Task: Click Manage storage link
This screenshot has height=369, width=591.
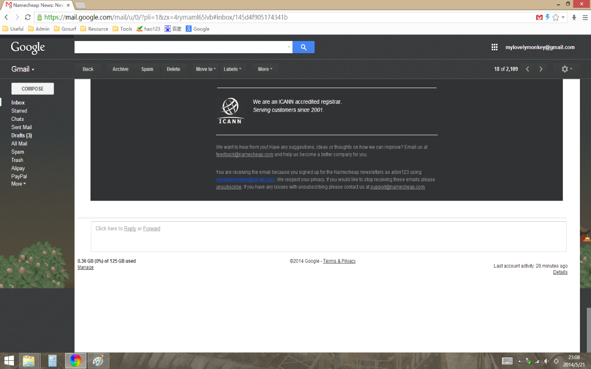Action: click(x=85, y=268)
